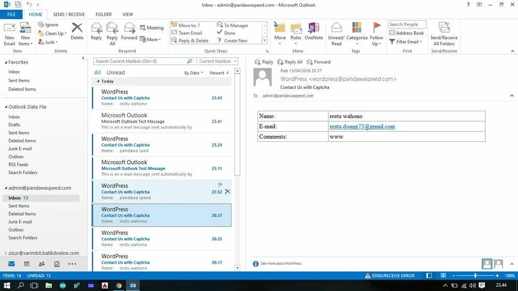
Task: Switch to the Tasks view icon
Action: (x=57, y=264)
